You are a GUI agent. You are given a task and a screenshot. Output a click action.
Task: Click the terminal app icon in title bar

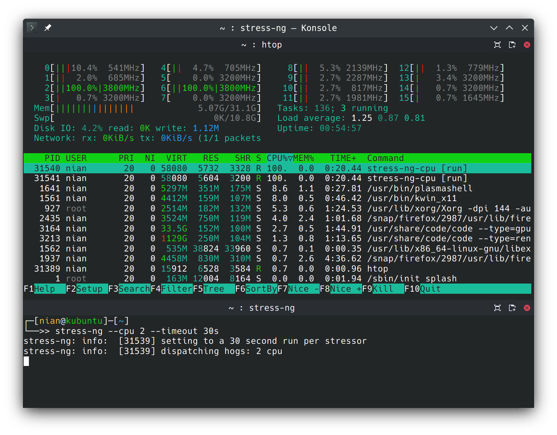(32, 28)
